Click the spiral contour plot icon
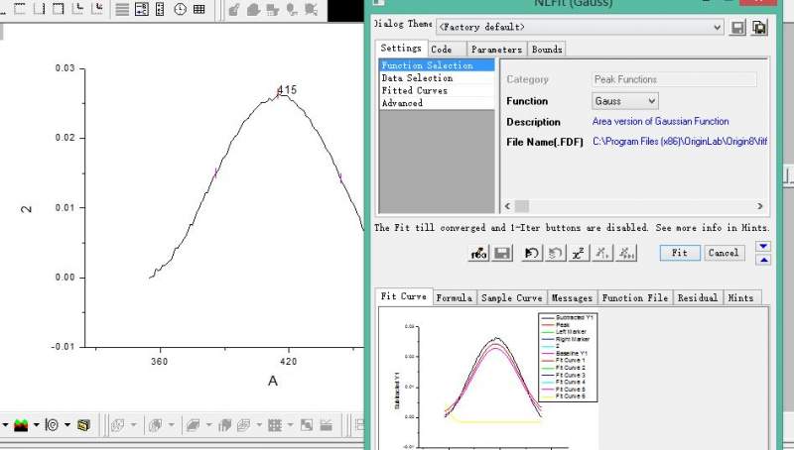Image resolution: width=794 pixels, height=450 pixels. point(52,425)
